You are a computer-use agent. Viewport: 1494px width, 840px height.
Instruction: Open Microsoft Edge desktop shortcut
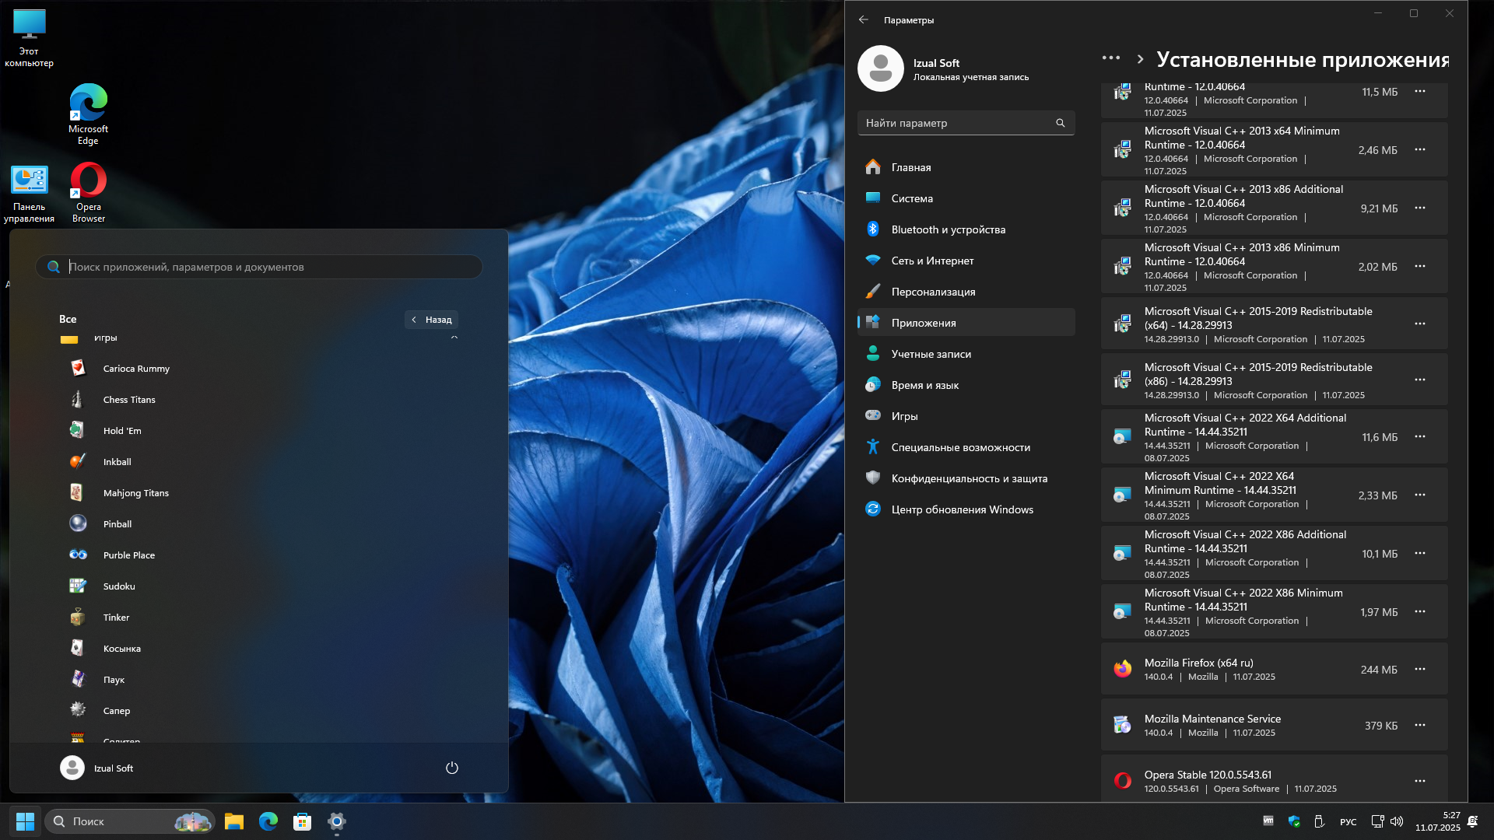(x=88, y=114)
